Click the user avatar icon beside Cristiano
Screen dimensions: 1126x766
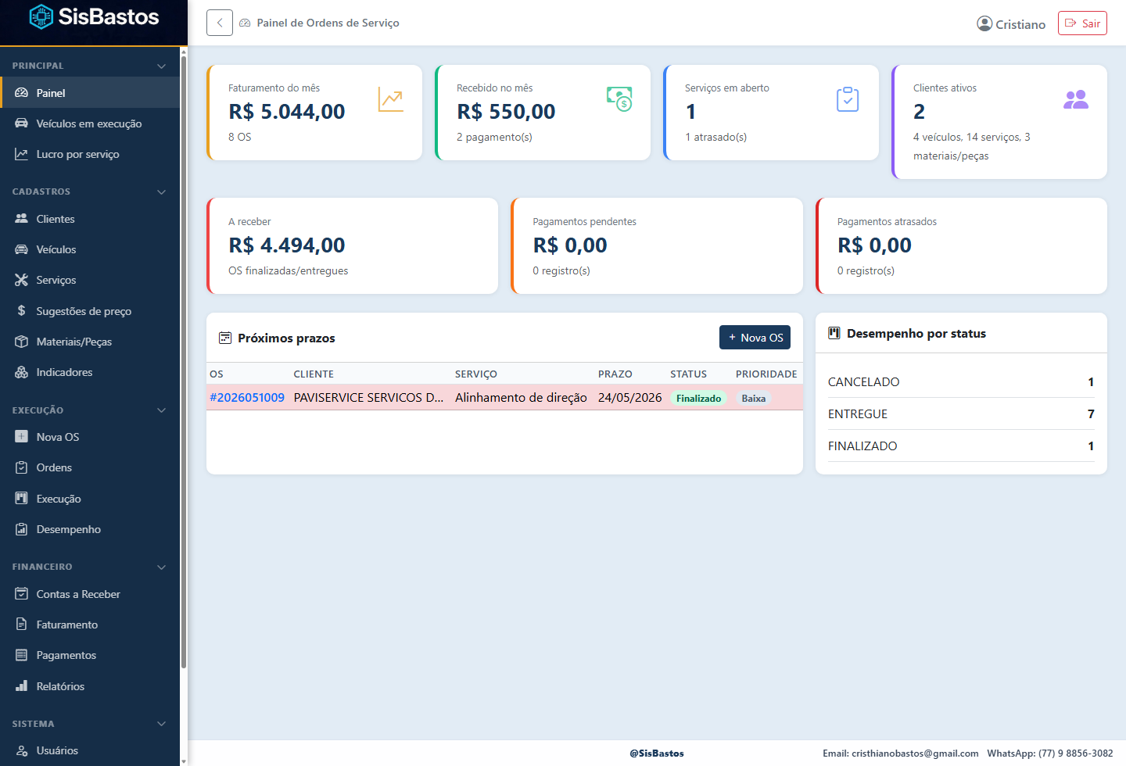pyautogui.click(x=984, y=23)
